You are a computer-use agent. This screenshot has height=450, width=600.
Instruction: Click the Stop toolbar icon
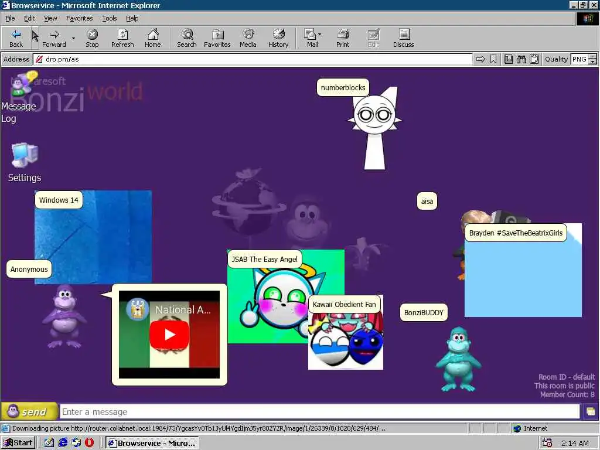click(x=92, y=38)
